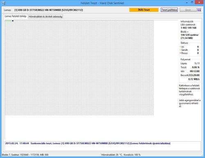The width and height of the screenshot is (205, 158).
Task: Click the LBA sector count 1 465 149 168
Action: coord(189,28)
